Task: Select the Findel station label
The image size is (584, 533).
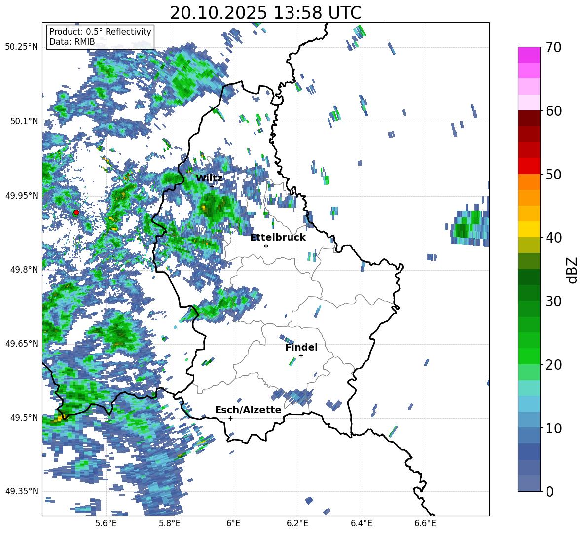Action: [x=301, y=347]
